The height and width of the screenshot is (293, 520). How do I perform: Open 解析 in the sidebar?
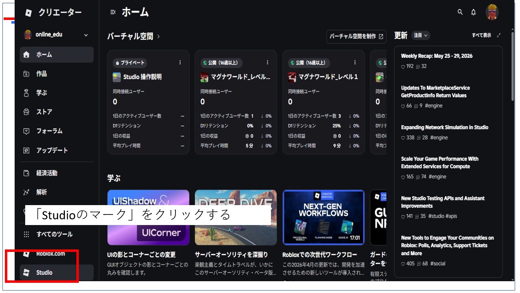[56, 192]
